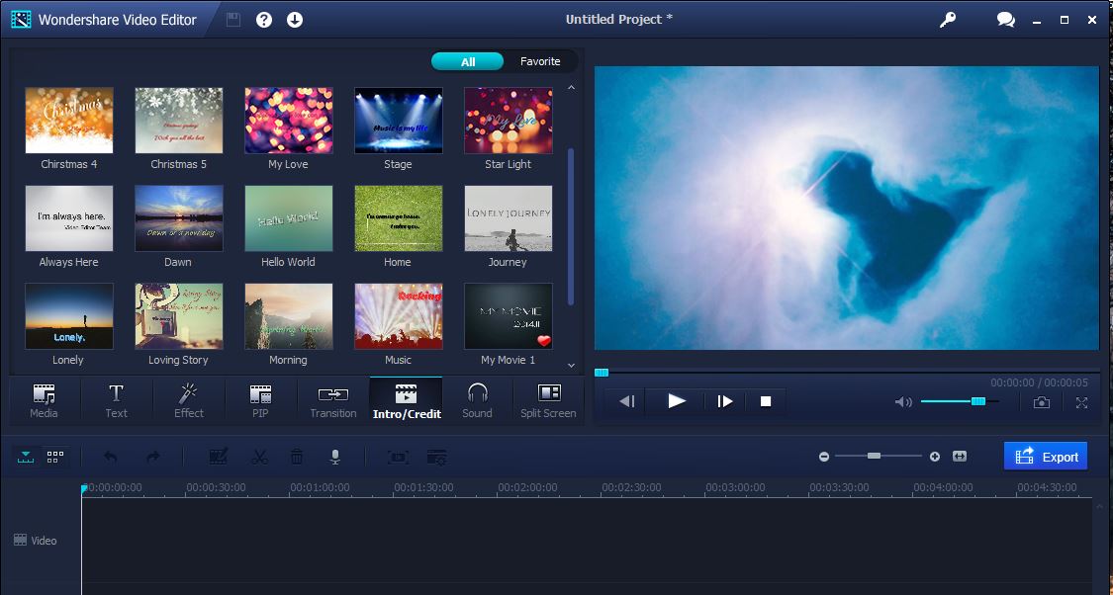The image size is (1113, 595).
Task: Open the Sound tab
Action: [477, 400]
